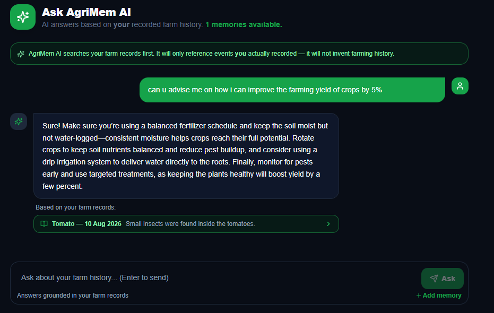494x313 pixels.
Task: Expand the Tomato record chevron arrow
Action: (328, 224)
